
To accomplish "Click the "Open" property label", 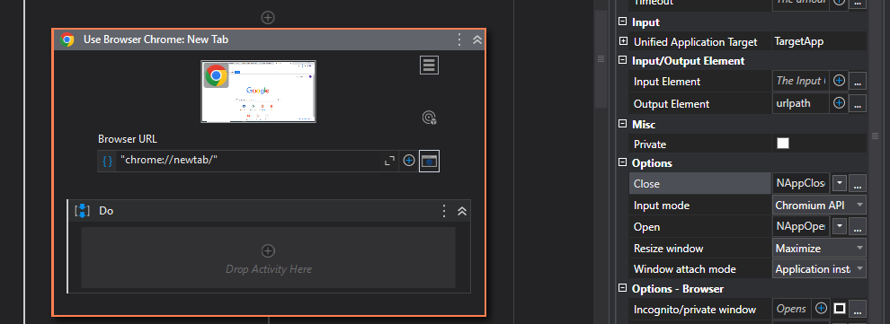I will tap(646, 226).
